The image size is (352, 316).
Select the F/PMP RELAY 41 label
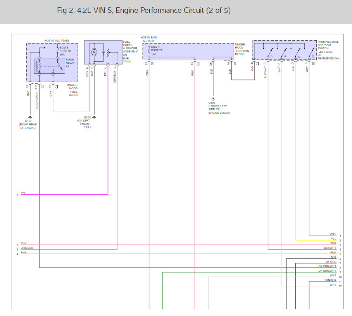[70, 63]
